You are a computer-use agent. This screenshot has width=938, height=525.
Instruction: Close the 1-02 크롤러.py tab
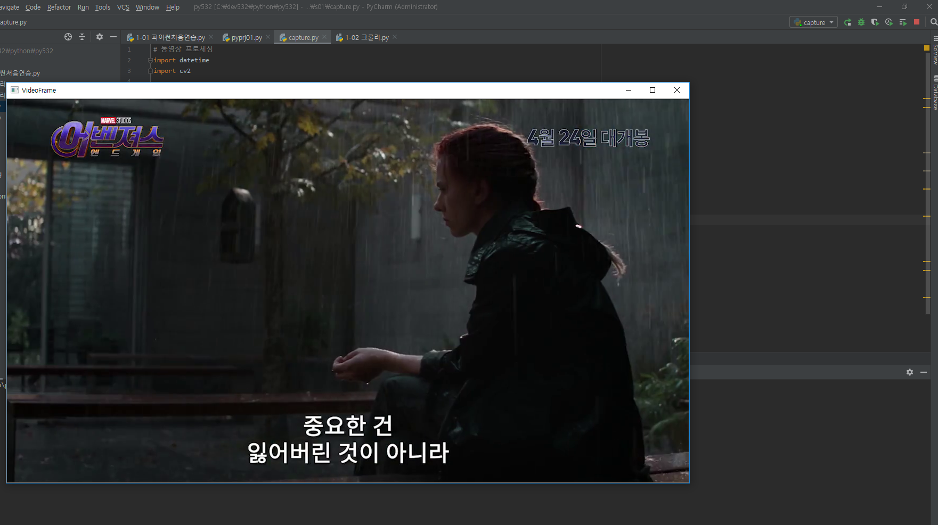click(395, 37)
